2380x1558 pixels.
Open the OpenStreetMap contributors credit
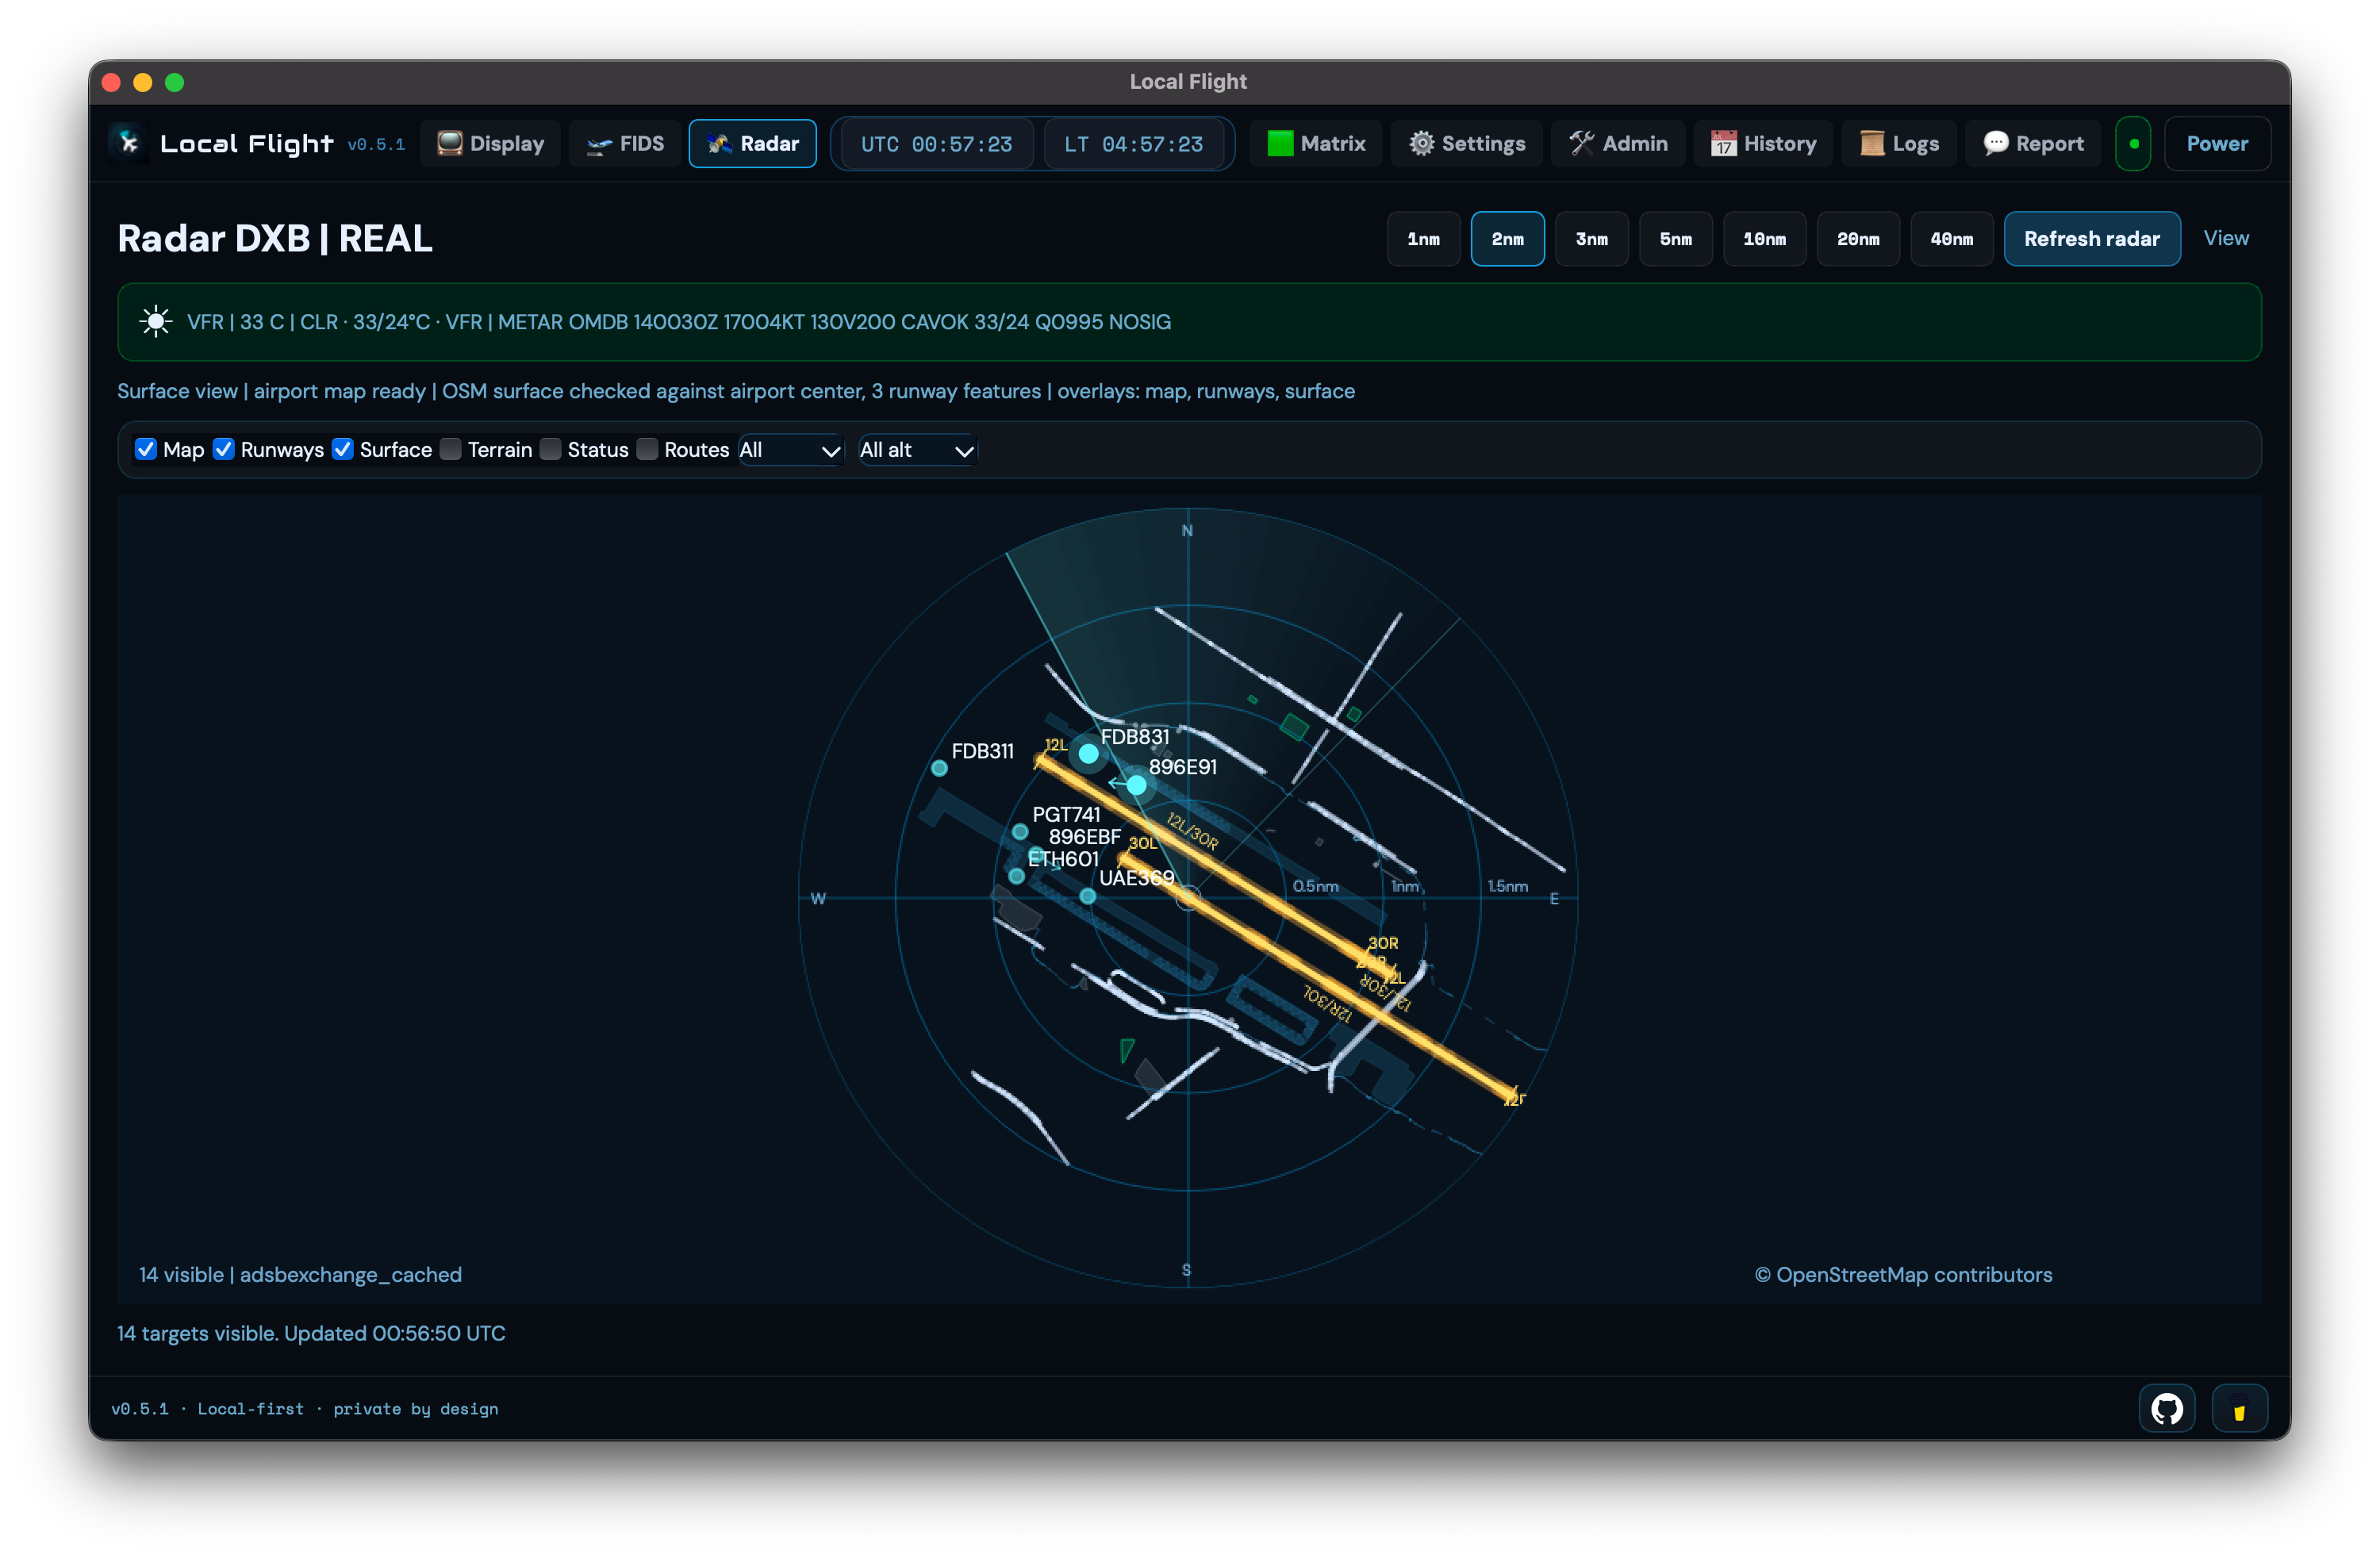1903,1275
